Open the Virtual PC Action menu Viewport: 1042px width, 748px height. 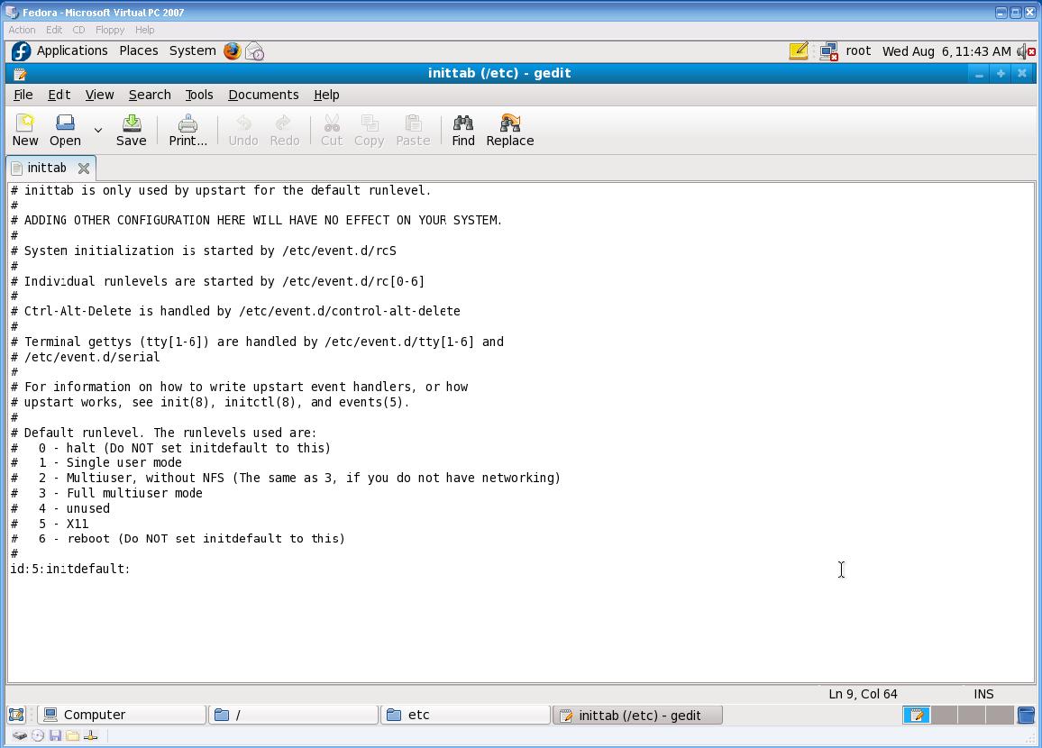click(x=22, y=30)
